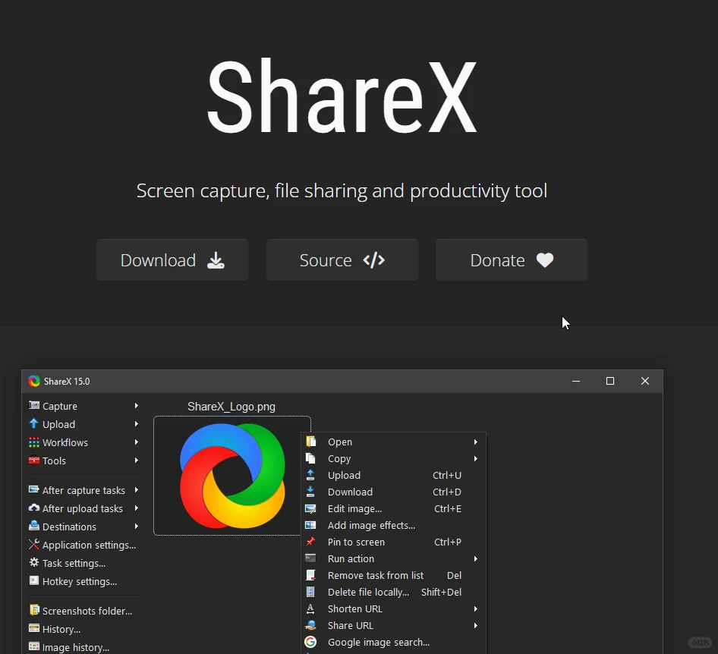Expand the Tools submenu arrow
The image size is (718, 654).
(x=137, y=461)
